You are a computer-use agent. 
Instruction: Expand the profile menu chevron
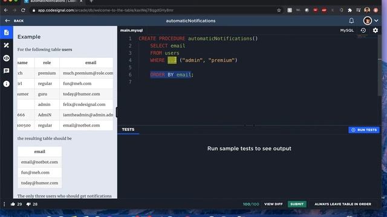click(x=376, y=20)
